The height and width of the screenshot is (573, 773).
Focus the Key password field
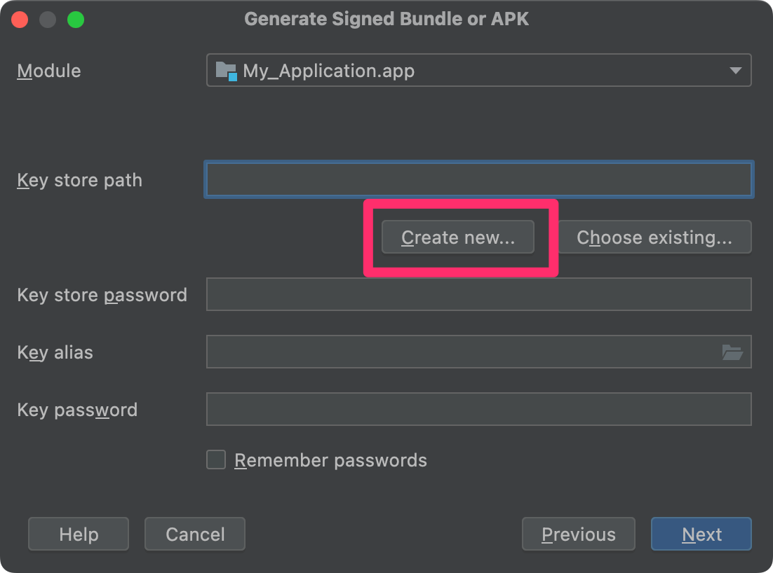(478, 409)
